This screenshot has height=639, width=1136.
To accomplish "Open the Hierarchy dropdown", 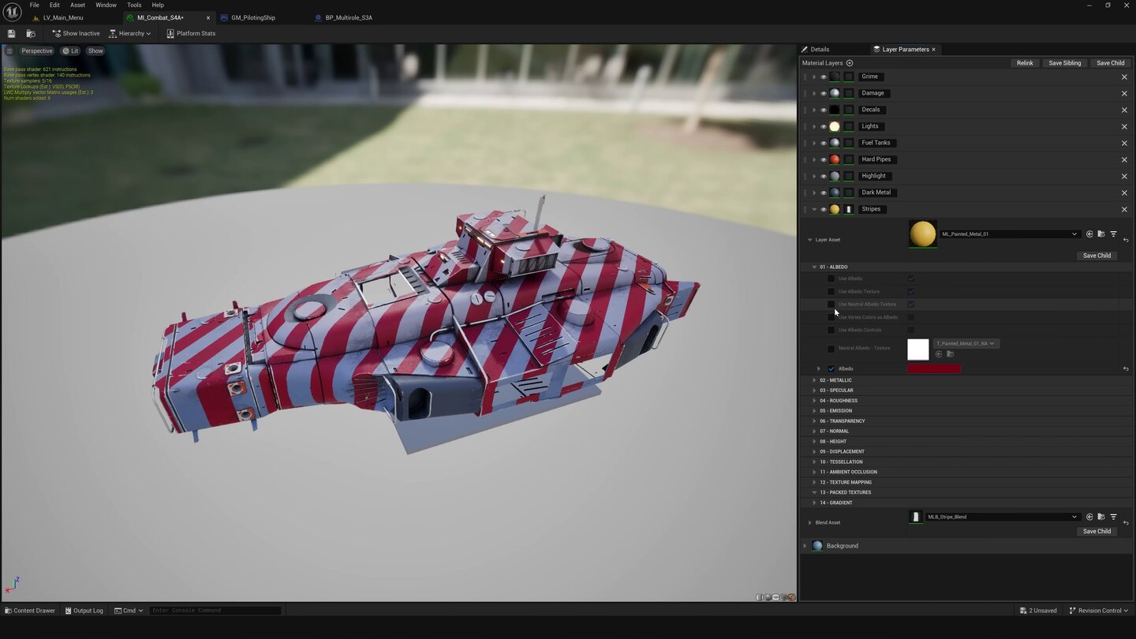I will [x=130, y=33].
